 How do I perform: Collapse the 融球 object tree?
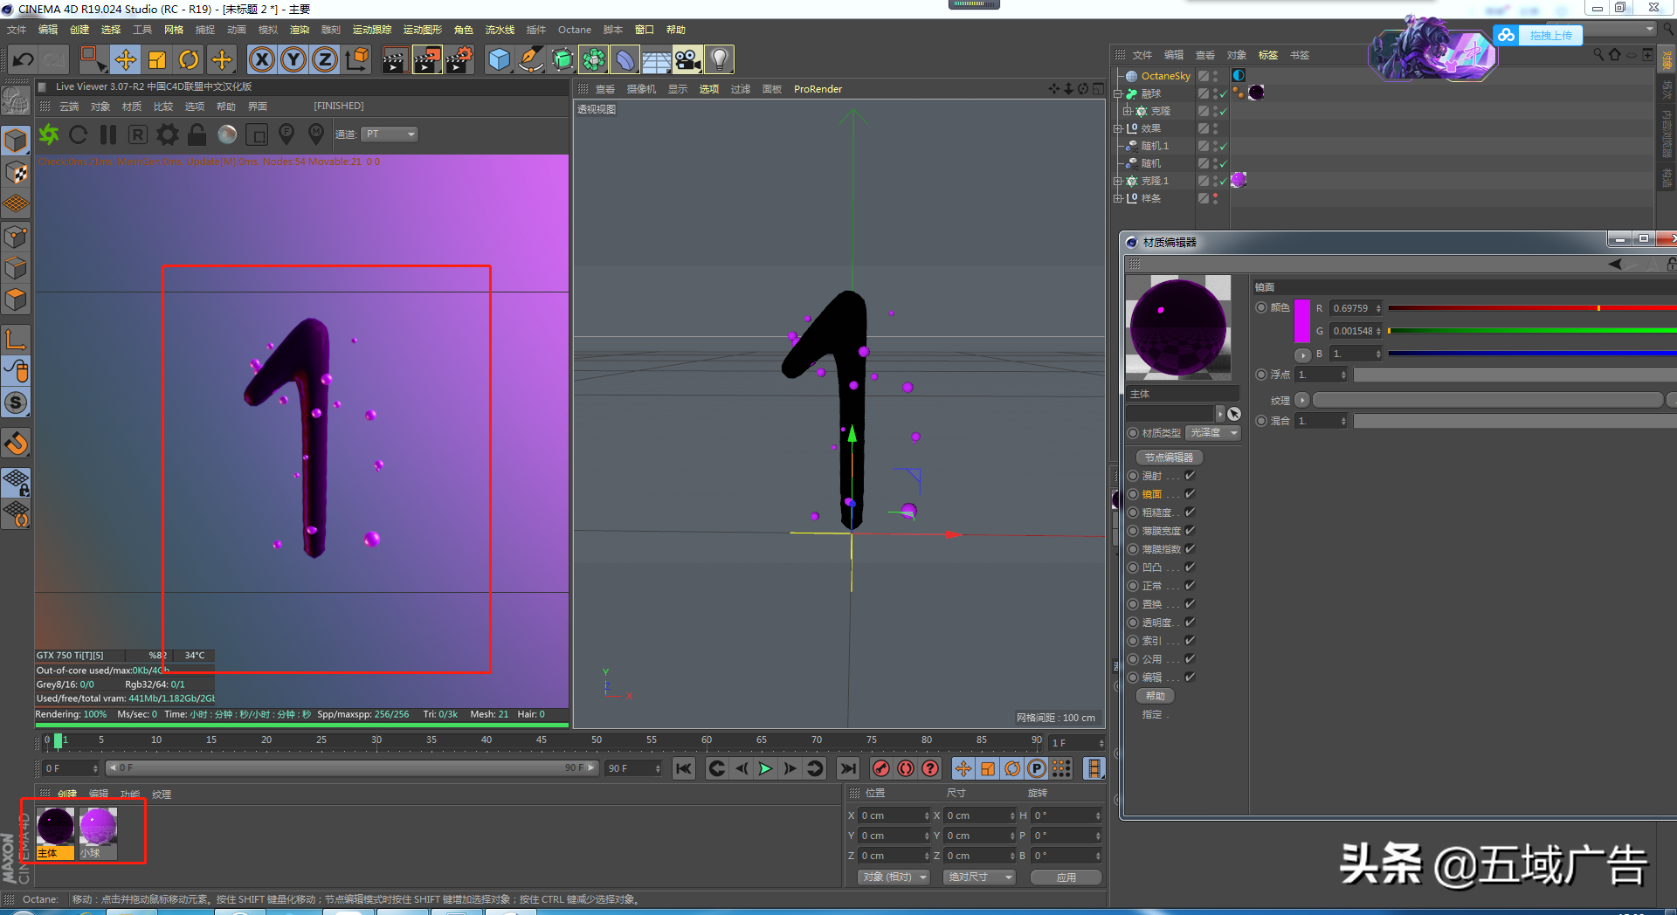1118,93
